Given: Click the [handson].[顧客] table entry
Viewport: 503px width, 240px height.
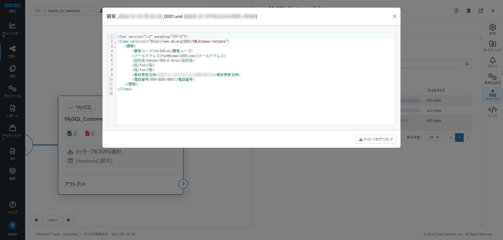Looking at the screenshot, I should tap(94, 161).
